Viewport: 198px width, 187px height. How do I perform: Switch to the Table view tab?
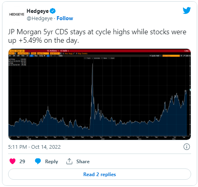point(60,56)
